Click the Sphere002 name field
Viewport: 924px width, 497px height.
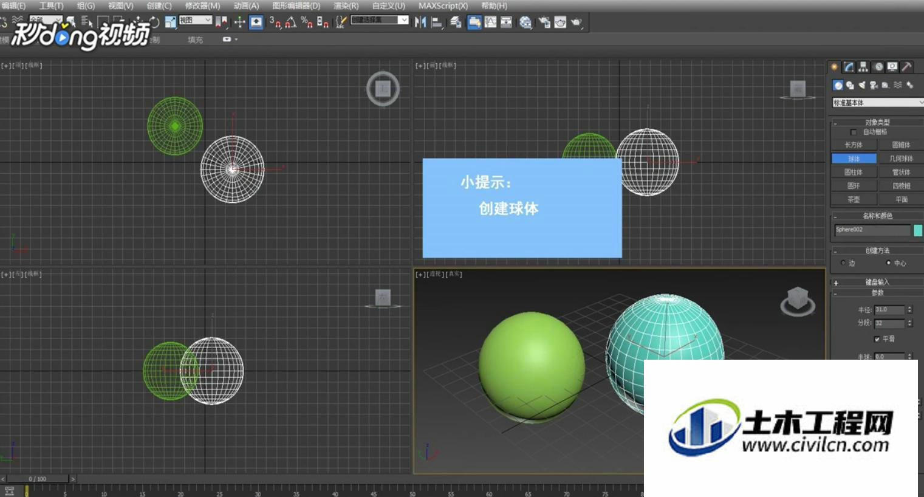[x=872, y=230]
